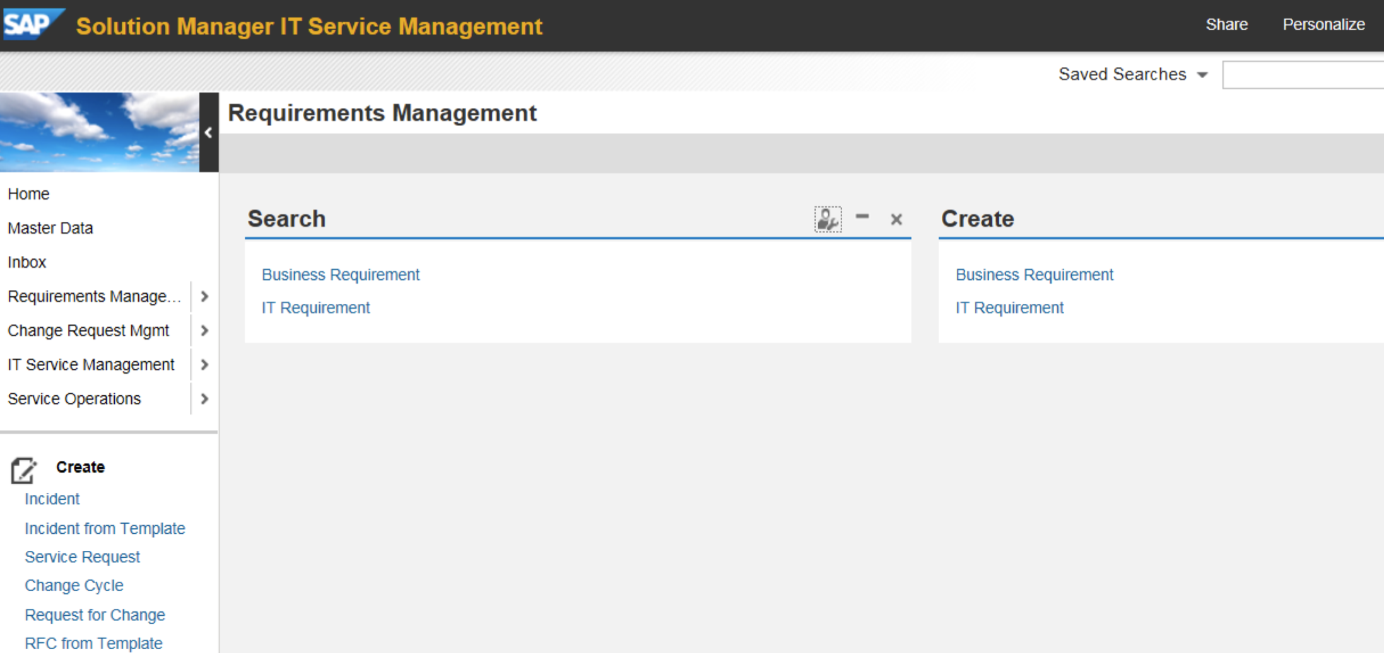Expand Requirements Management submenu arrow
The height and width of the screenshot is (653, 1384).
tap(204, 296)
